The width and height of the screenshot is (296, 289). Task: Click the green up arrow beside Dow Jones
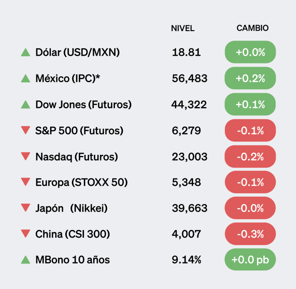coord(26,104)
